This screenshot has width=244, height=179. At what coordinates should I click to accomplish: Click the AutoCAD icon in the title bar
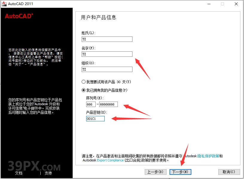(x=4, y=4)
